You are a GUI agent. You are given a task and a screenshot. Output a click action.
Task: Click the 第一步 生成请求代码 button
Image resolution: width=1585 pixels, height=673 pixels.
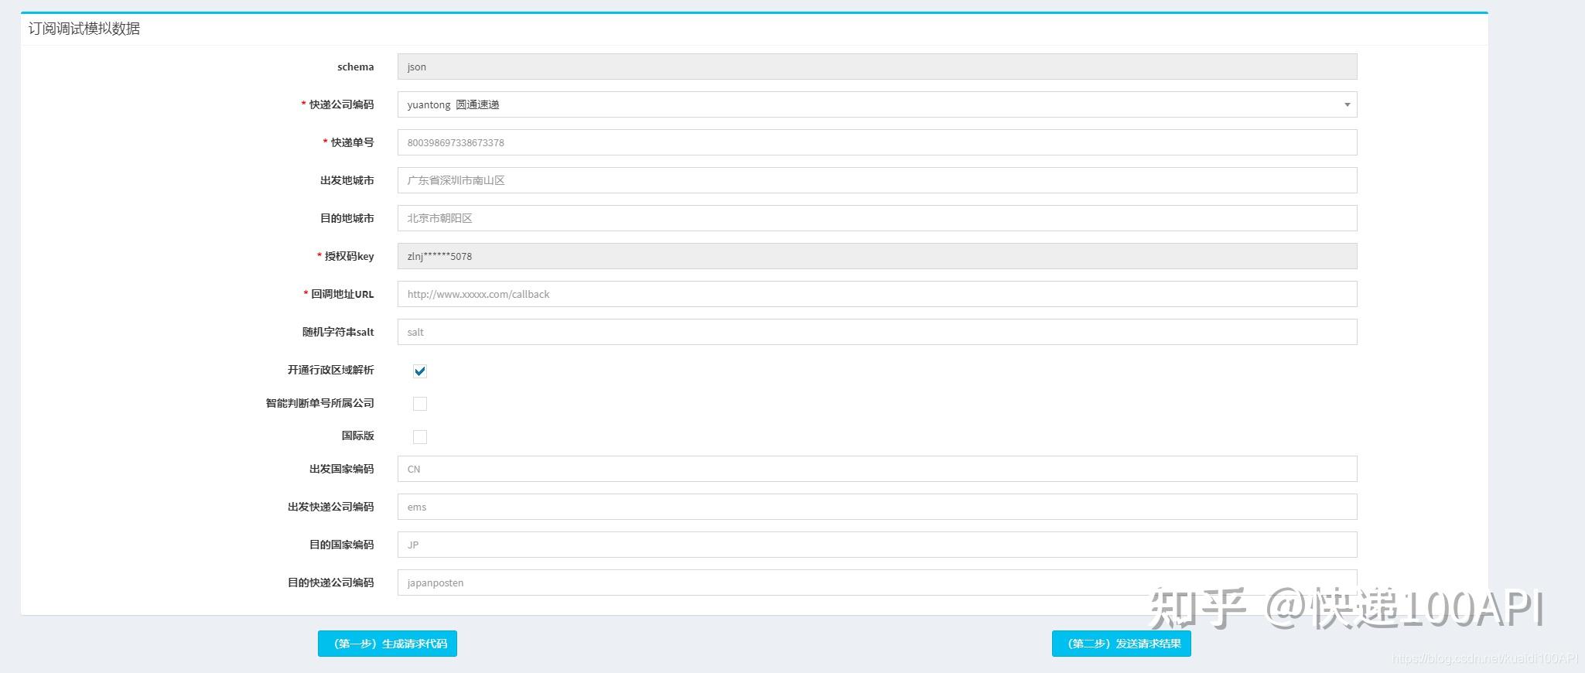coord(388,644)
